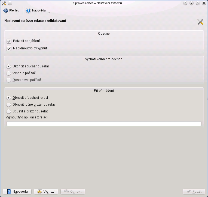208x197 pixels.
Task: Click the Výchozí volba pro odchod group title
Action: coord(104,59)
